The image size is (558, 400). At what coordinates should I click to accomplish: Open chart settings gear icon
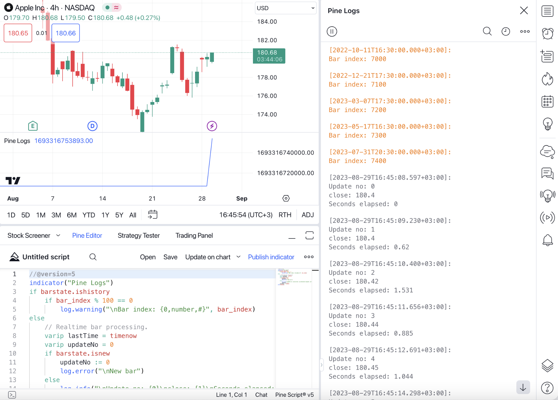click(286, 198)
